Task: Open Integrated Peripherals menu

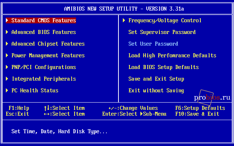Action: [44, 79]
